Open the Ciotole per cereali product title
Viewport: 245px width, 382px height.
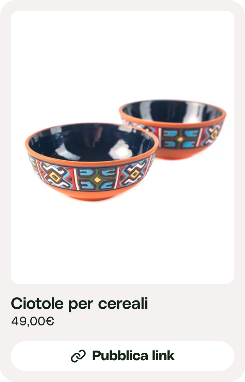tap(80, 304)
